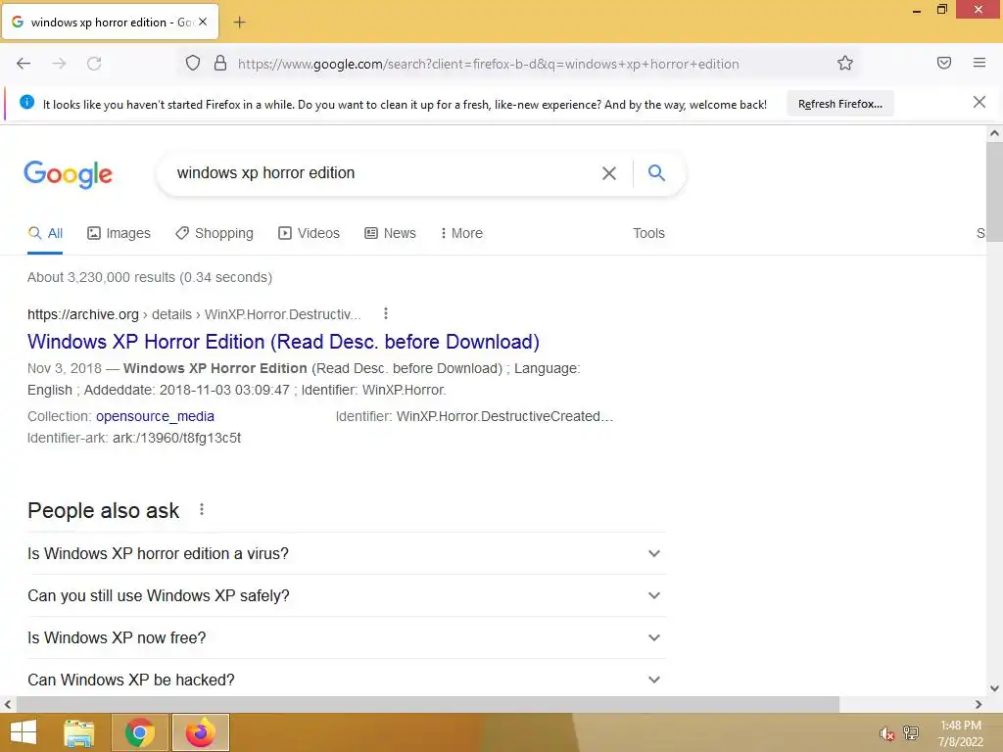Image resolution: width=1003 pixels, height=752 pixels.
Task: Open the taskbar clock showing 1:48 PM
Action: [961, 733]
